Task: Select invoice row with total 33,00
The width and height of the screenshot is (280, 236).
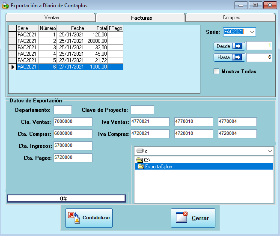Action: [x=66, y=48]
